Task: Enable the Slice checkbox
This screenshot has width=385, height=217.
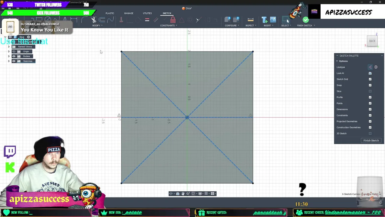Action: pyautogui.click(x=370, y=91)
